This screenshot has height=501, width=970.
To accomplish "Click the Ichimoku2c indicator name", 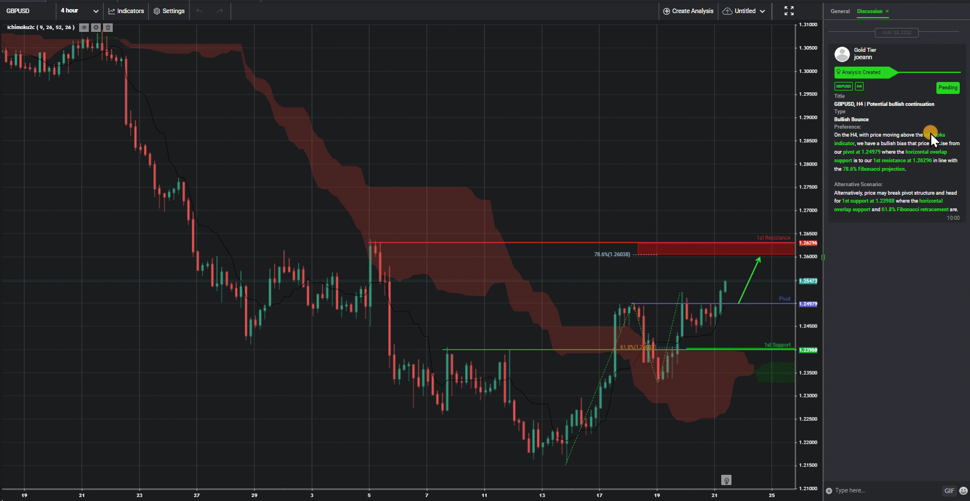I will pos(40,27).
